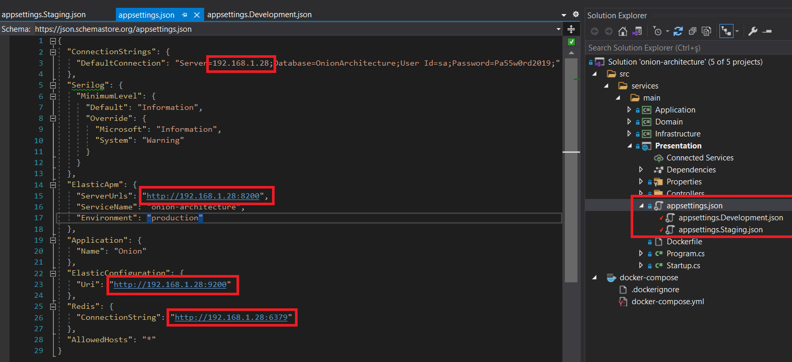Image resolution: width=792 pixels, height=362 pixels.
Task: Click the Home icon in Solution Explorer toolbar
Action: coord(623,31)
